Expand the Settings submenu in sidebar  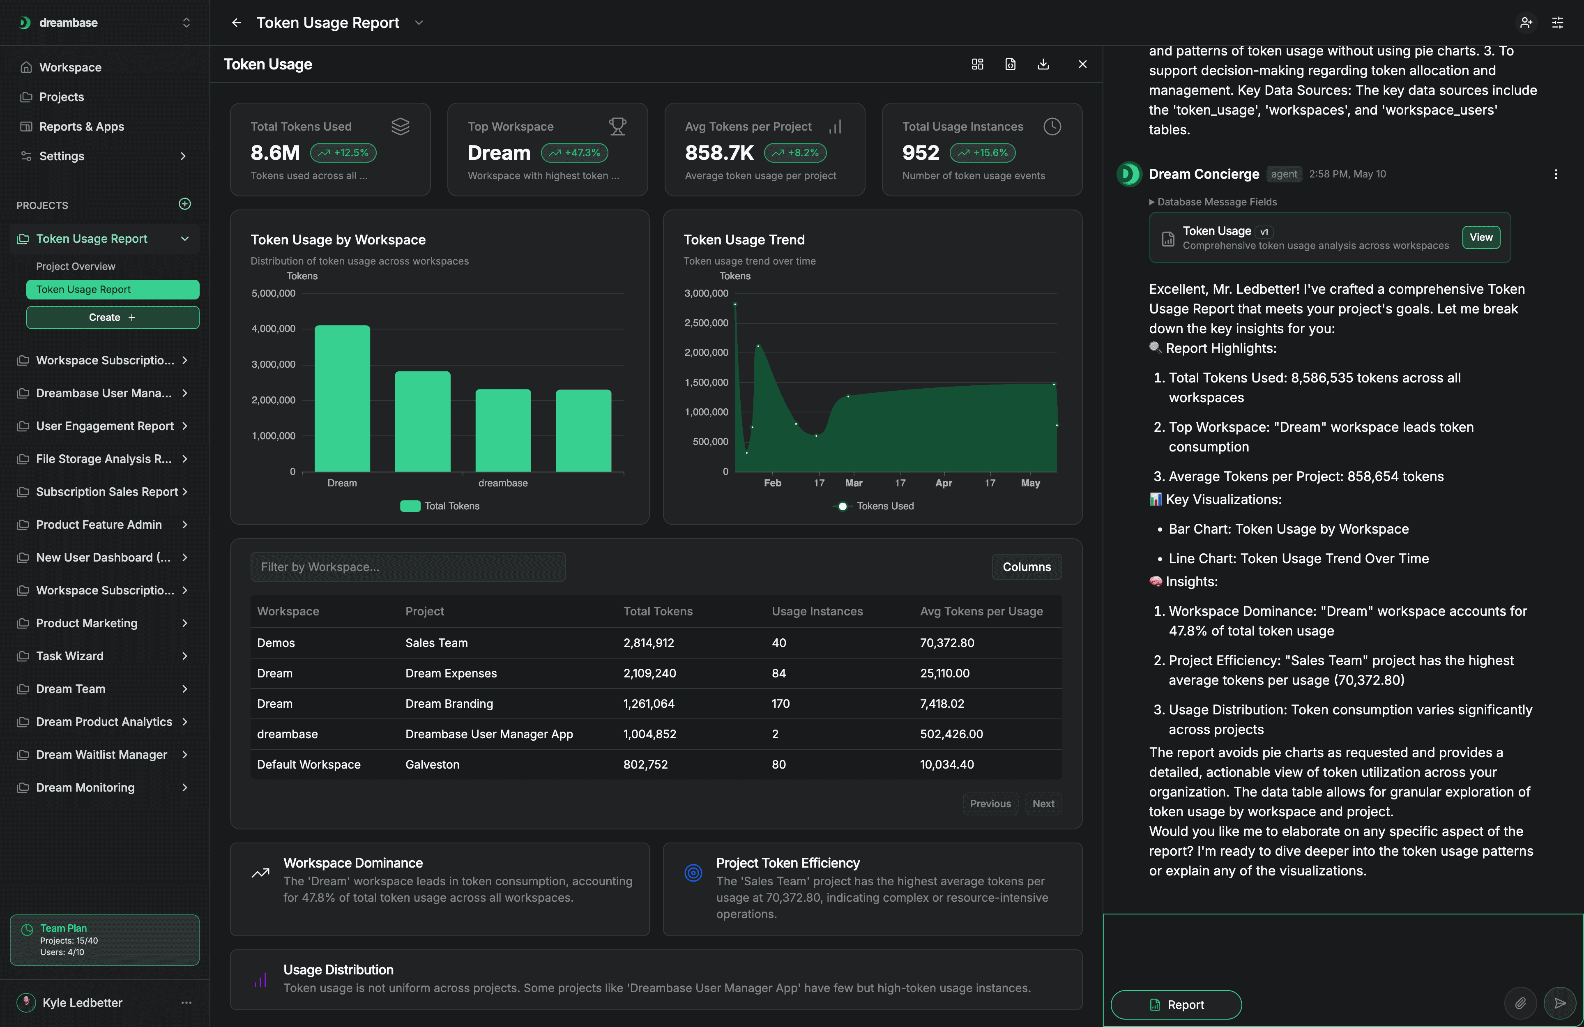[183, 156]
